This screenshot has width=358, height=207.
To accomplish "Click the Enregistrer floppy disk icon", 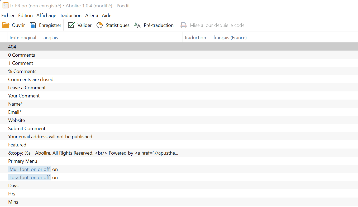I will pos(33,25).
